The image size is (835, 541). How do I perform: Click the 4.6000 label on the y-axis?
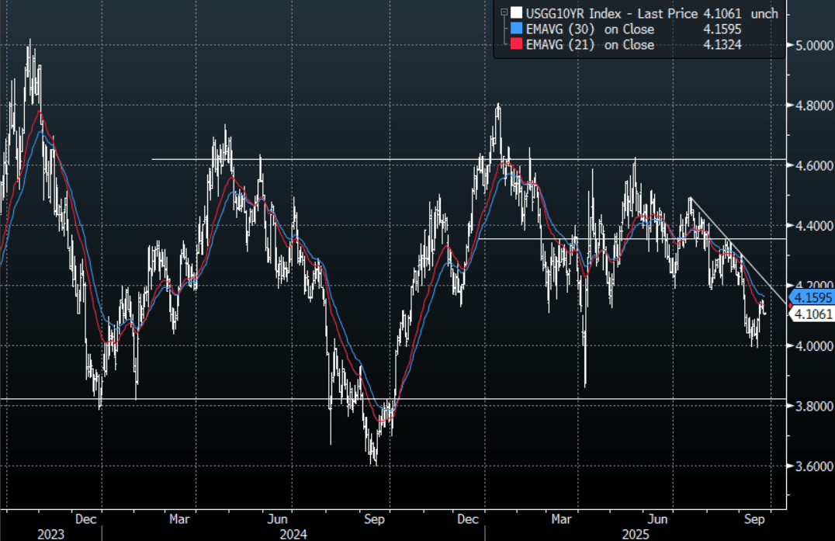pos(810,166)
